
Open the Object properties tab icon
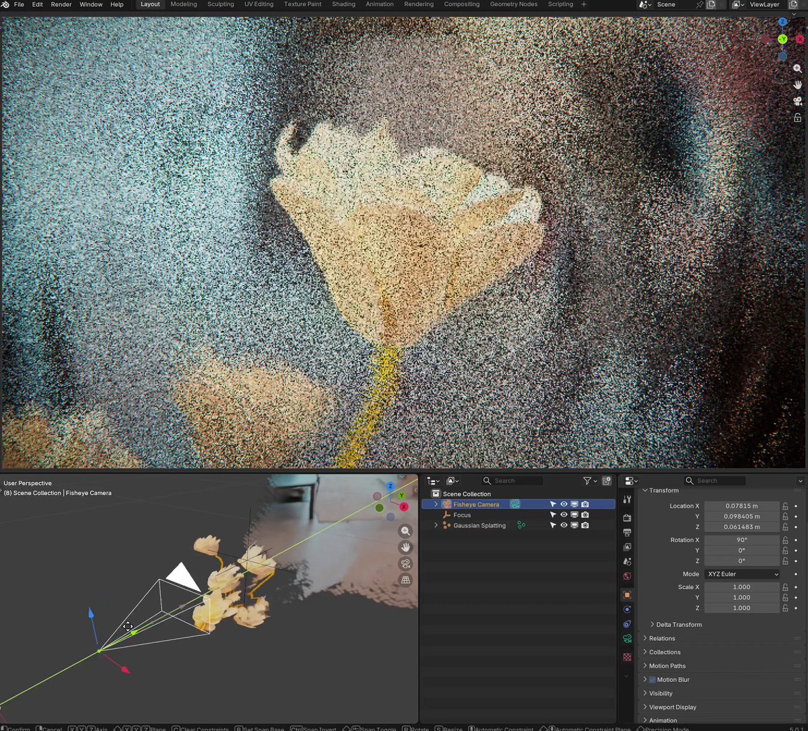627,595
